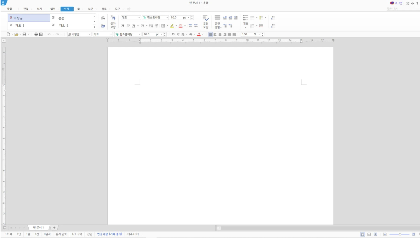Open the save button dropdown arrow
Image resolution: width=420 pixels, height=239 pixels.
click(28, 34)
